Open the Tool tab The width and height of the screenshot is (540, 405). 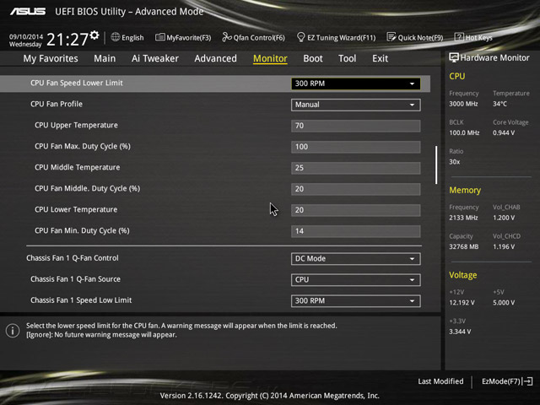pyautogui.click(x=347, y=58)
